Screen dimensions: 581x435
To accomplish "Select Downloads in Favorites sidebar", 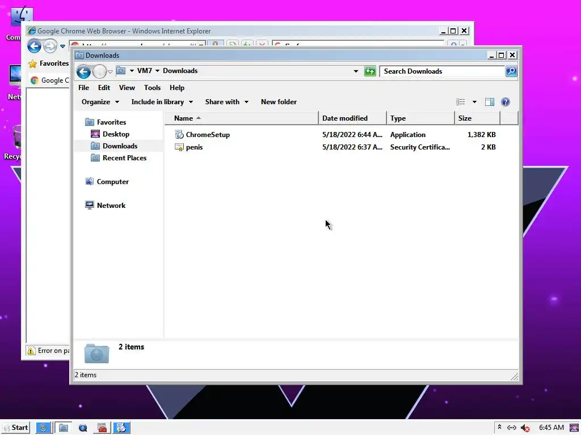I will point(120,146).
